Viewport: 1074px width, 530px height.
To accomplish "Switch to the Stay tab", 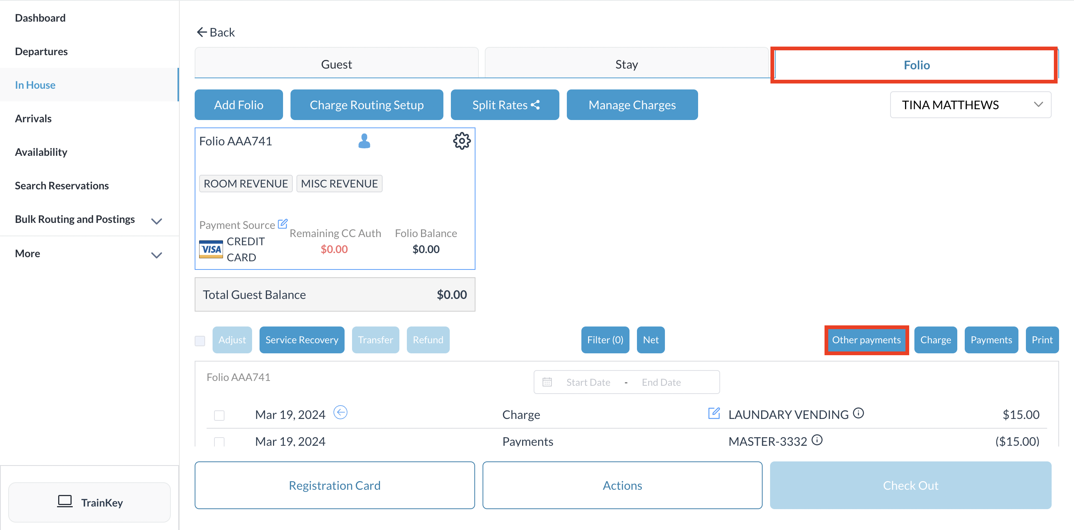I will [626, 64].
